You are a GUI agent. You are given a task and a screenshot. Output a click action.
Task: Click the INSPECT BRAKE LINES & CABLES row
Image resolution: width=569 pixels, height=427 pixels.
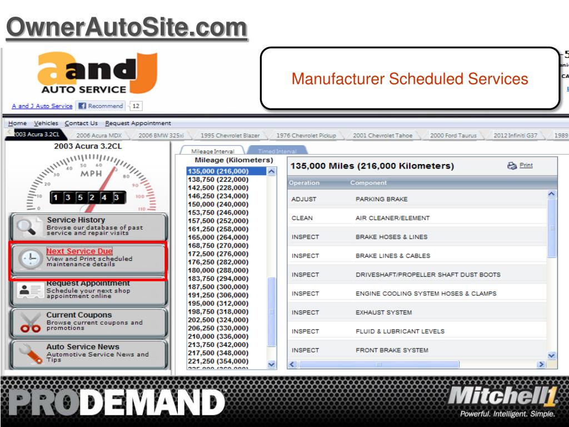[x=417, y=256]
